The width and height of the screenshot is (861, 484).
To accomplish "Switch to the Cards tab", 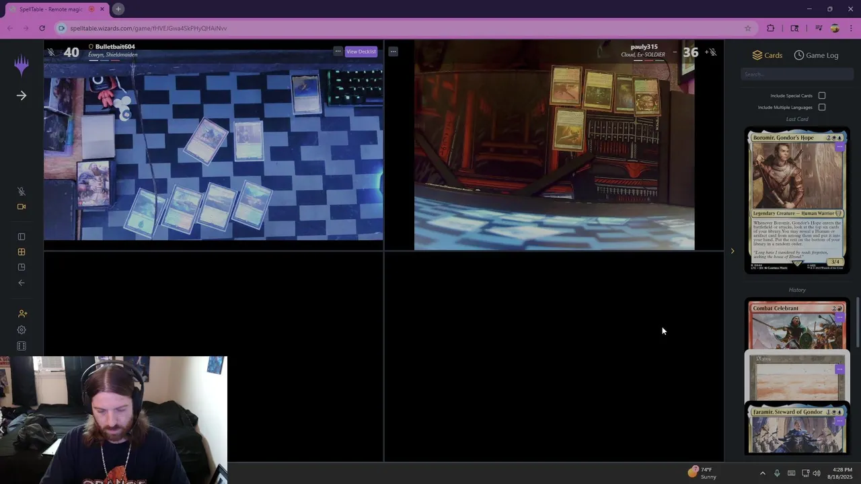I will [x=767, y=55].
